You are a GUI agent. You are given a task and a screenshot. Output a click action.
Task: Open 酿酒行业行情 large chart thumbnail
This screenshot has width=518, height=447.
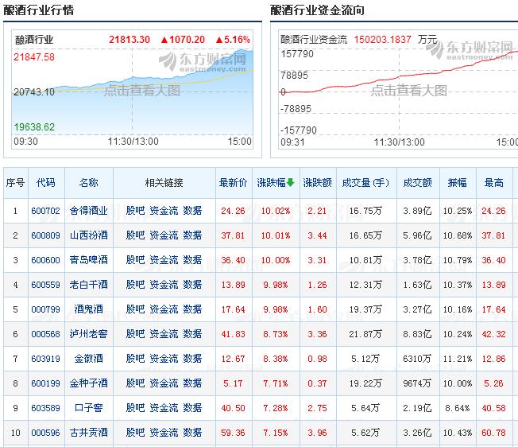coord(132,90)
